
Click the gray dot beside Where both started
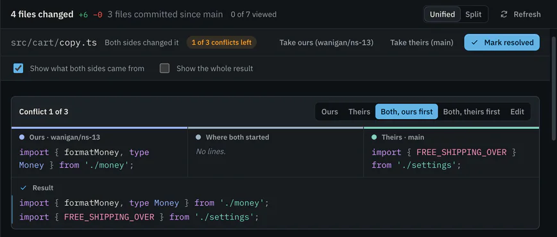[198, 137]
